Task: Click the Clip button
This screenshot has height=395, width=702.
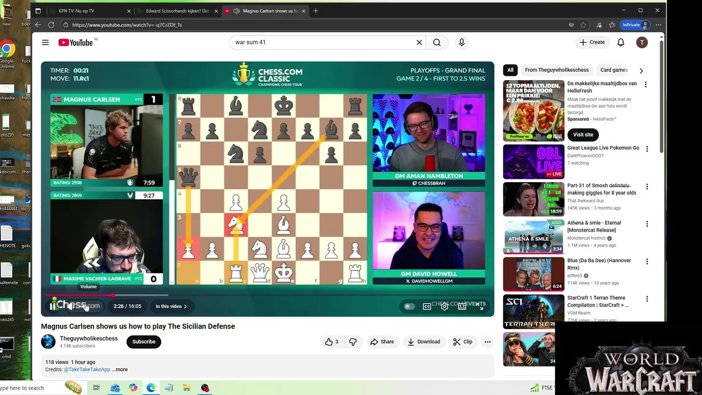Action: [x=462, y=342]
